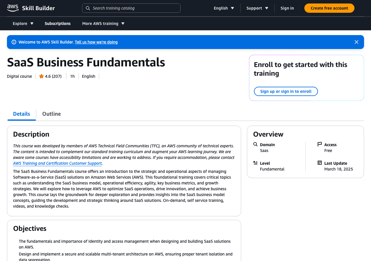Viewport: 371px width, 261px height.
Task: Click the Fundamental level value
Action: tap(272, 169)
